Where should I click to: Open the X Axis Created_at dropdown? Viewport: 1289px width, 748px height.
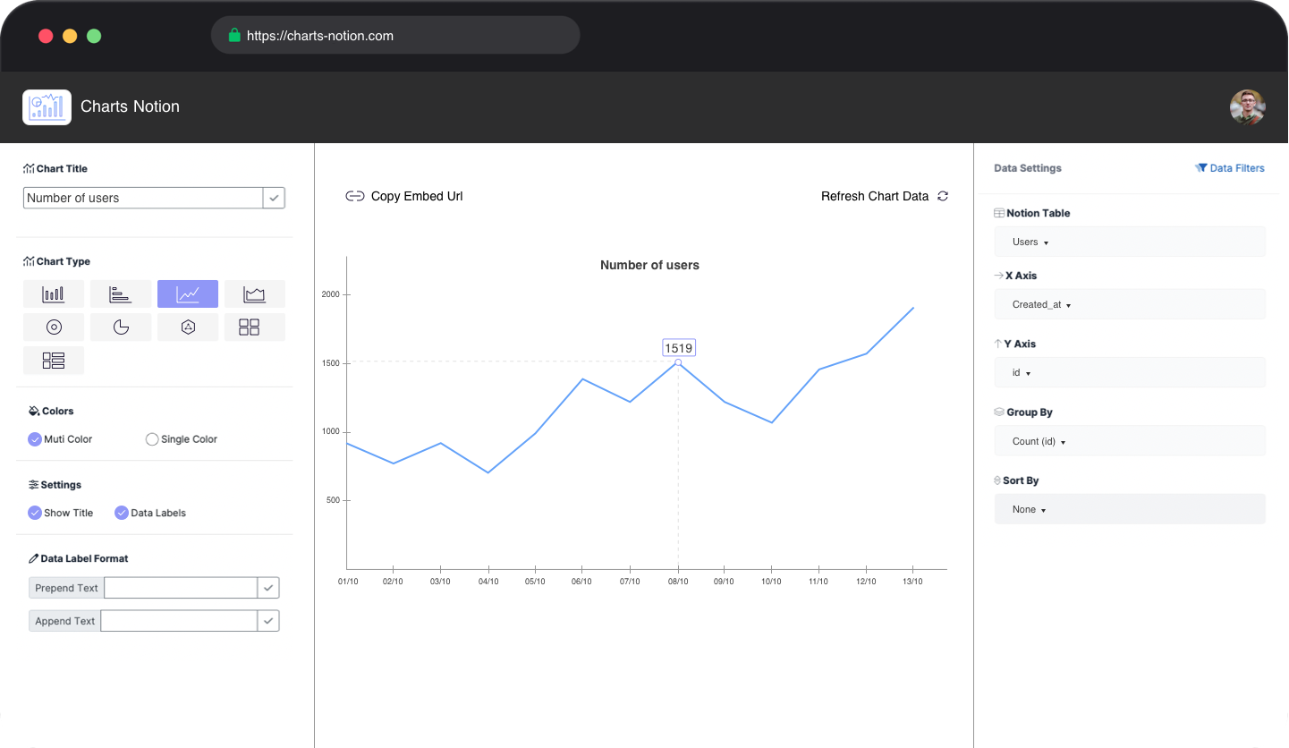[x=1130, y=304]
